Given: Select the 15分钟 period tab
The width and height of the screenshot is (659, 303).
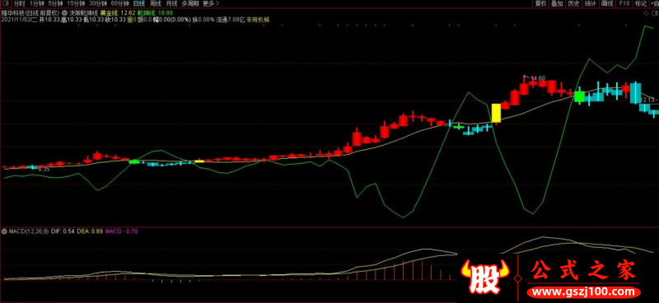Looking at the screenshot, I should pos(76,3).
